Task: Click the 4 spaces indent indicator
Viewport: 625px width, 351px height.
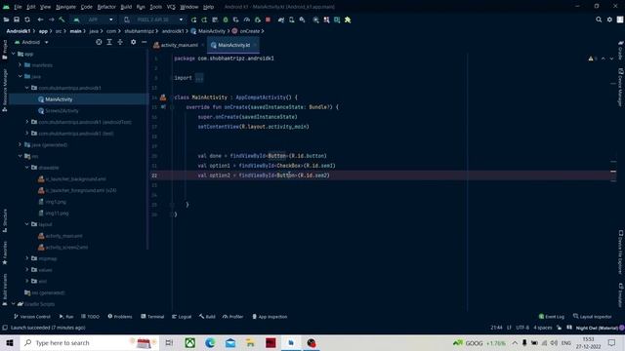Action: 543,328
